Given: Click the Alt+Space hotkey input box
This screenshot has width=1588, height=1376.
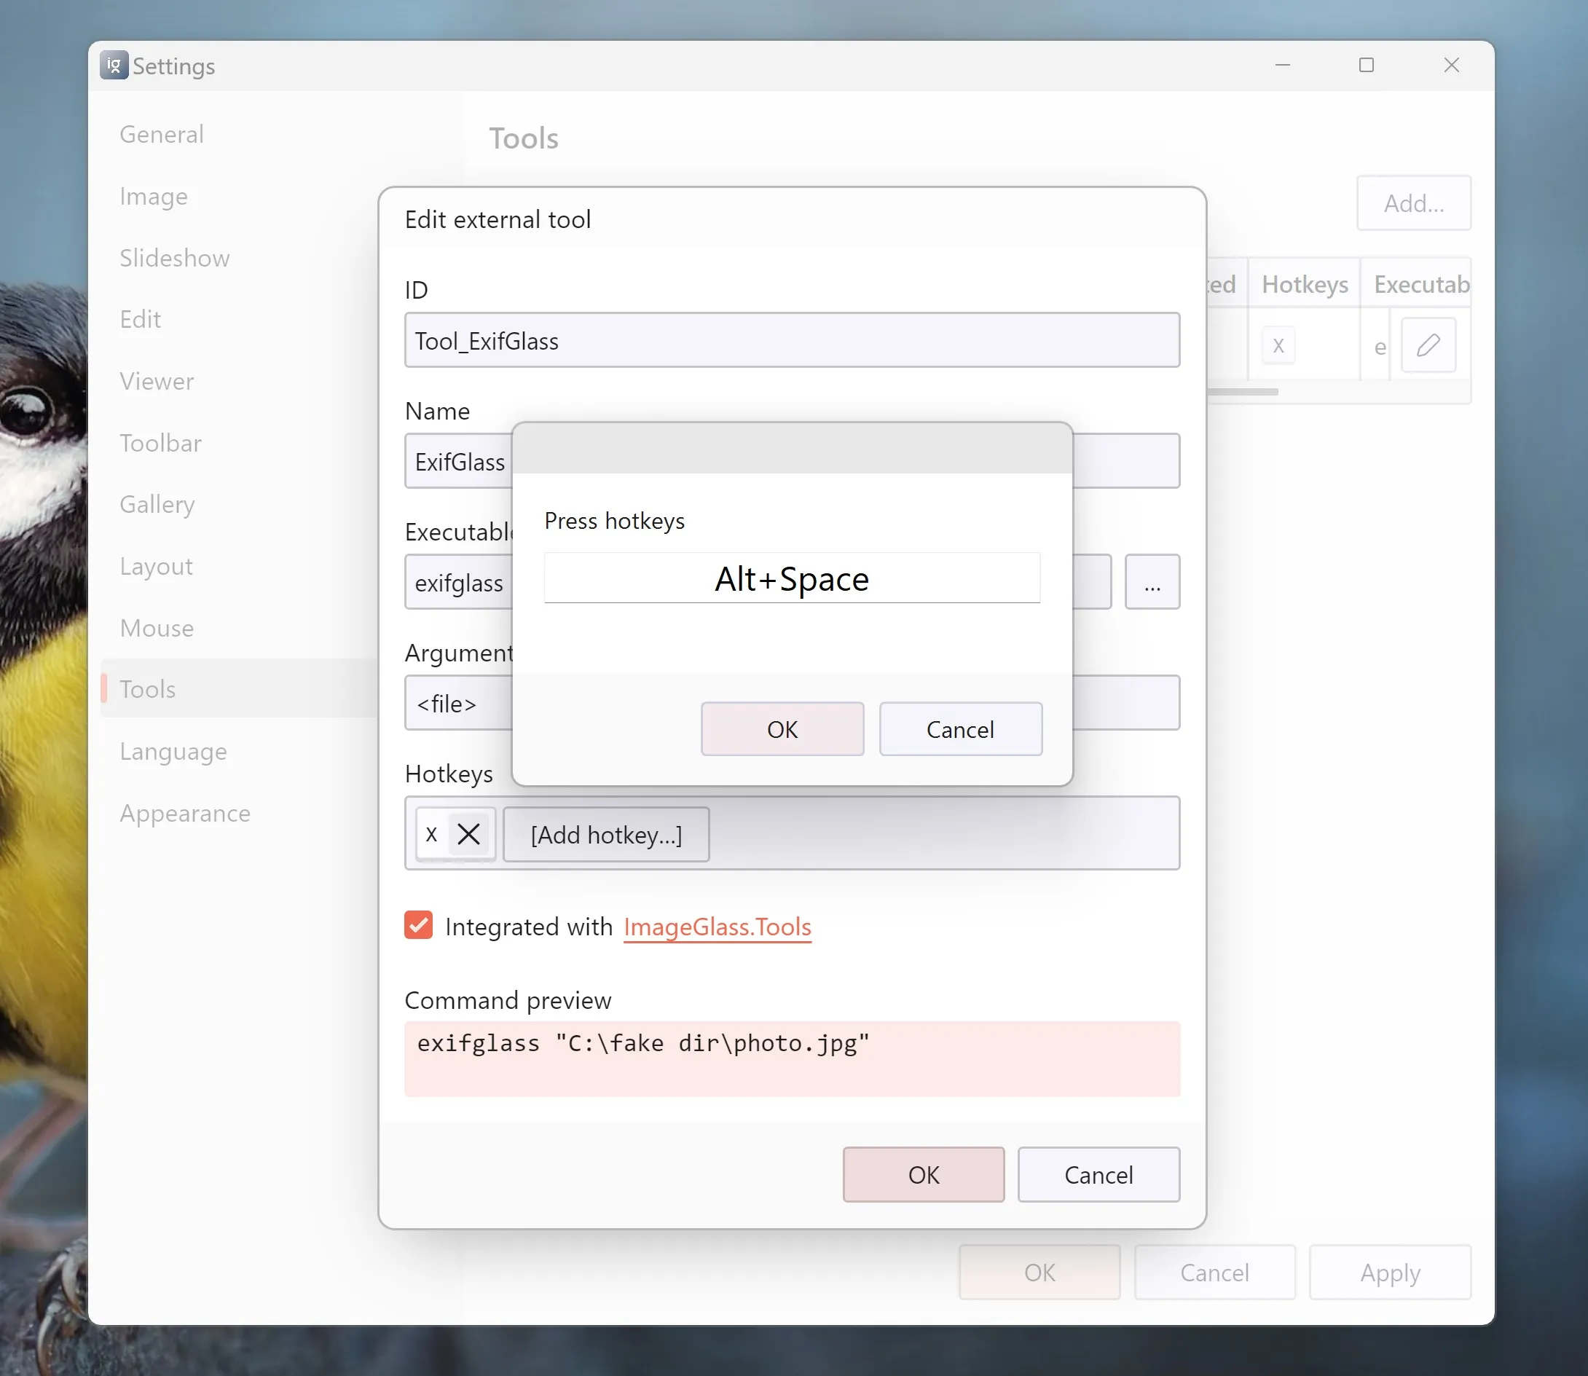Looking at the screenshot, I should tap(791, 578).
